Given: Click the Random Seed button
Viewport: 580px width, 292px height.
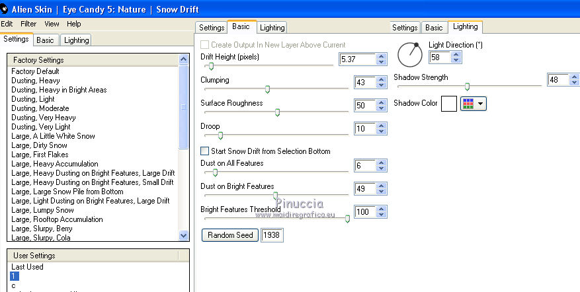Looking at the screenshot, I should coord(230,235).
